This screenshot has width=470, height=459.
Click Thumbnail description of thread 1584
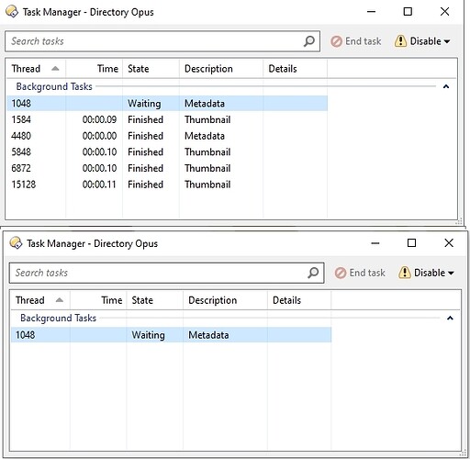(x=207, y=119)
